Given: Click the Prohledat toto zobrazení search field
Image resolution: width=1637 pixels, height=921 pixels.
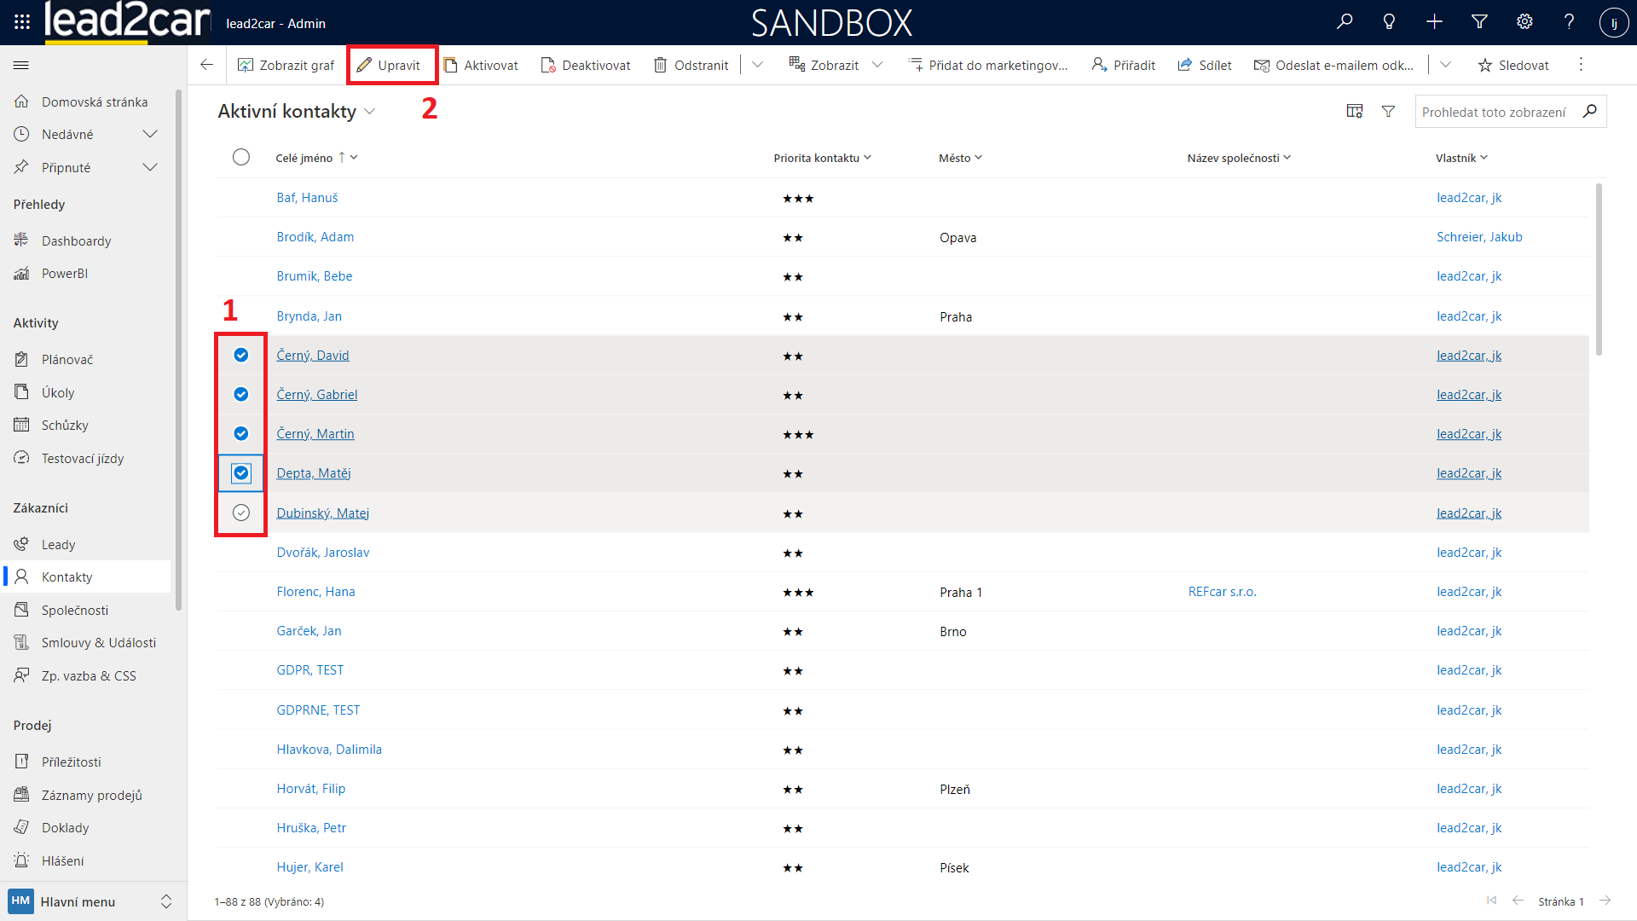Looking at the screenshot, I should click(x=1493, y=112).
